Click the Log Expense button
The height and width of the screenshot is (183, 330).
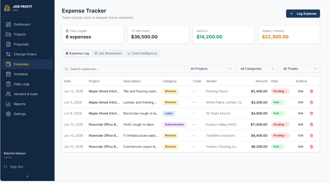(303, 14)
